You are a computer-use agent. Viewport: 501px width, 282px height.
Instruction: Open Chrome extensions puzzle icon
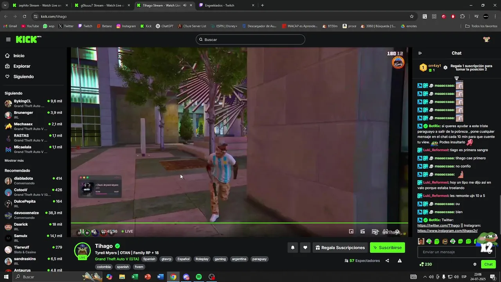point(462,16)
